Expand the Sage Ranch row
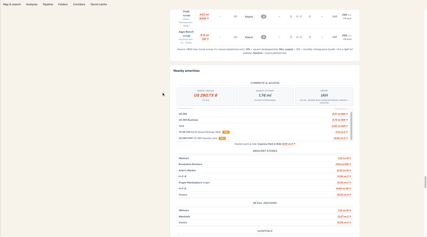 click(249, 37)
